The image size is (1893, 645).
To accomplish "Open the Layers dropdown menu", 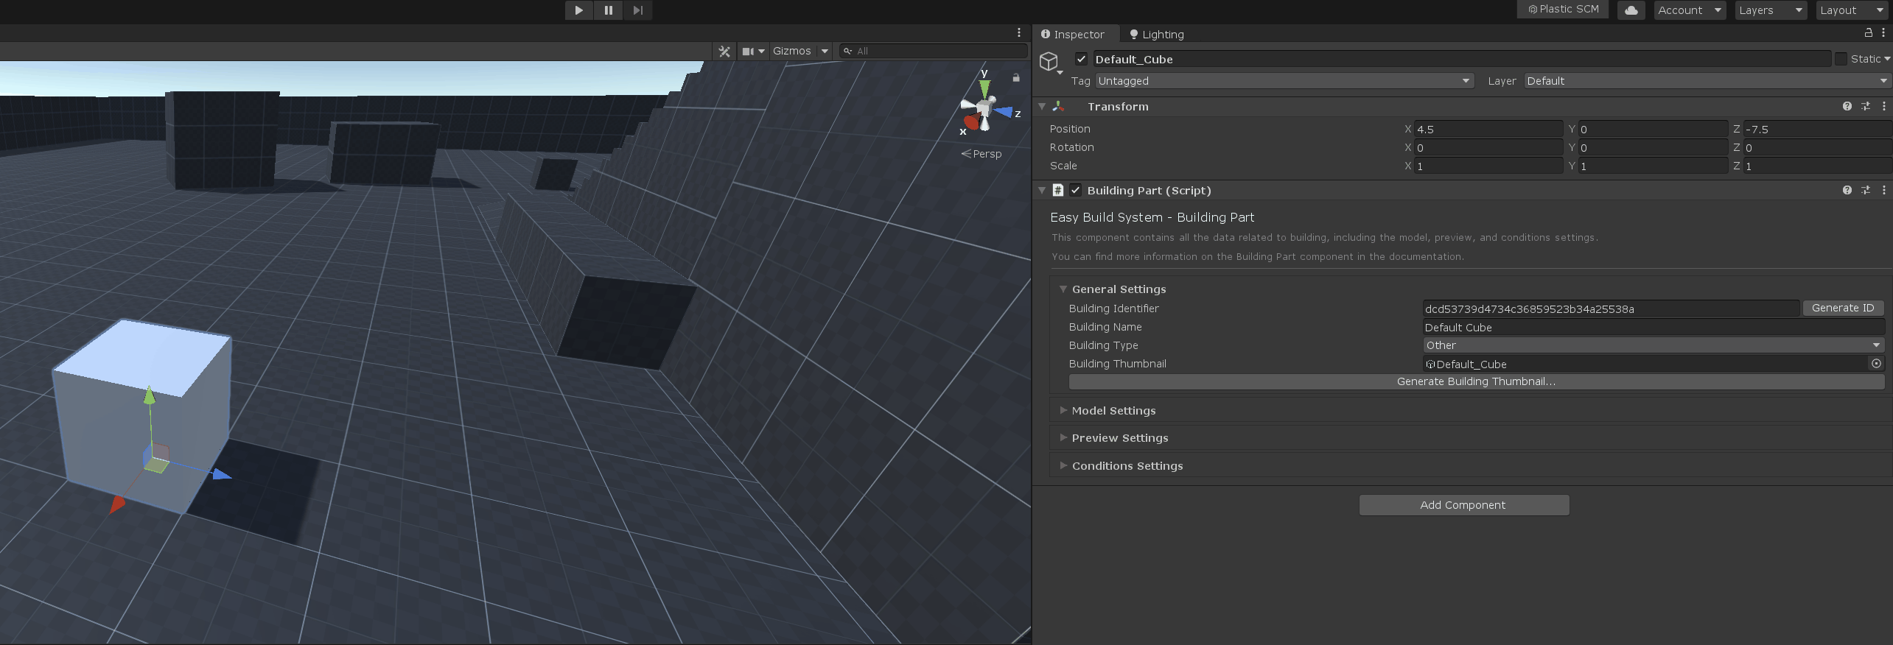I will (x=1770, y=10).
